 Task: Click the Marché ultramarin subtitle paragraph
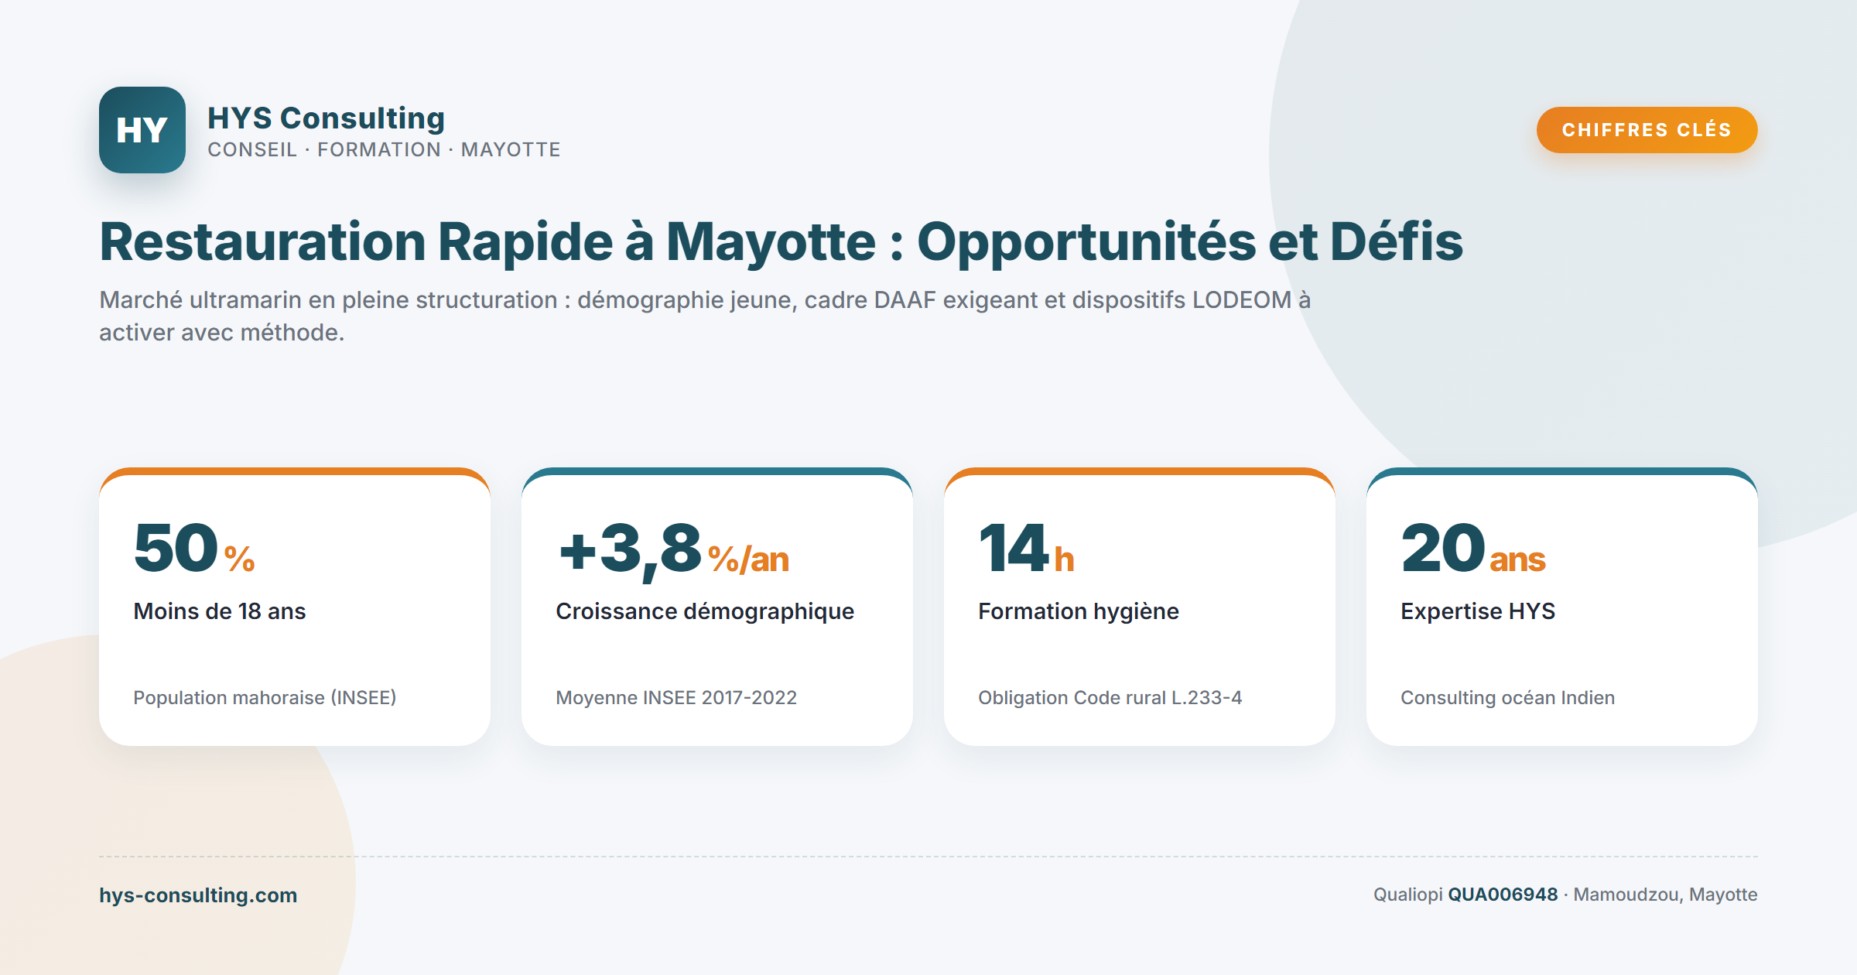tap(705, 316)
